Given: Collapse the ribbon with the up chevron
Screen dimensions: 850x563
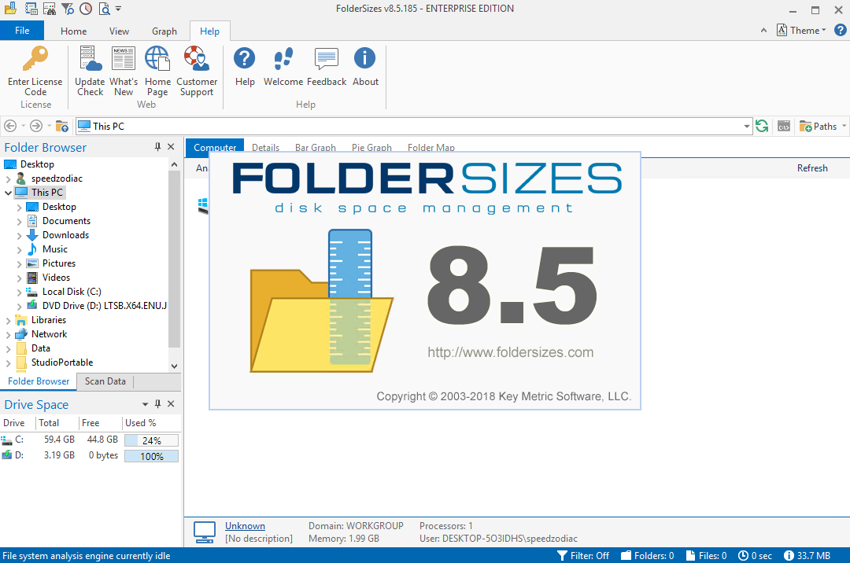Looking at the screenshot, I should tap(763, 31).
